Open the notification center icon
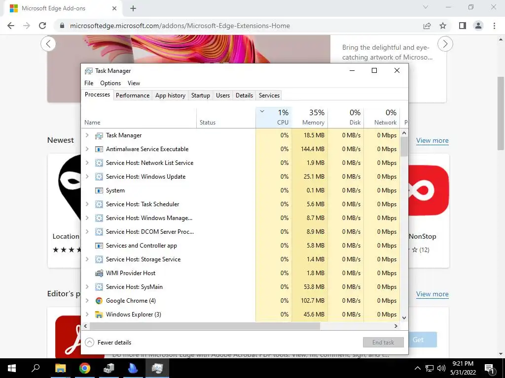Screen dimensions: 505x378 click(x=490, y=369)
